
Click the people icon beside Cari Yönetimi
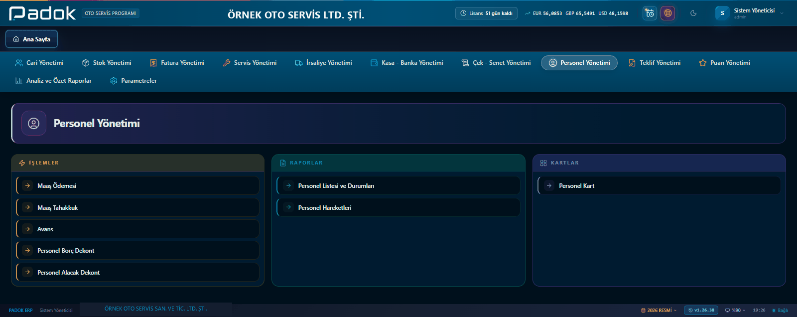[x=19, y=63]
